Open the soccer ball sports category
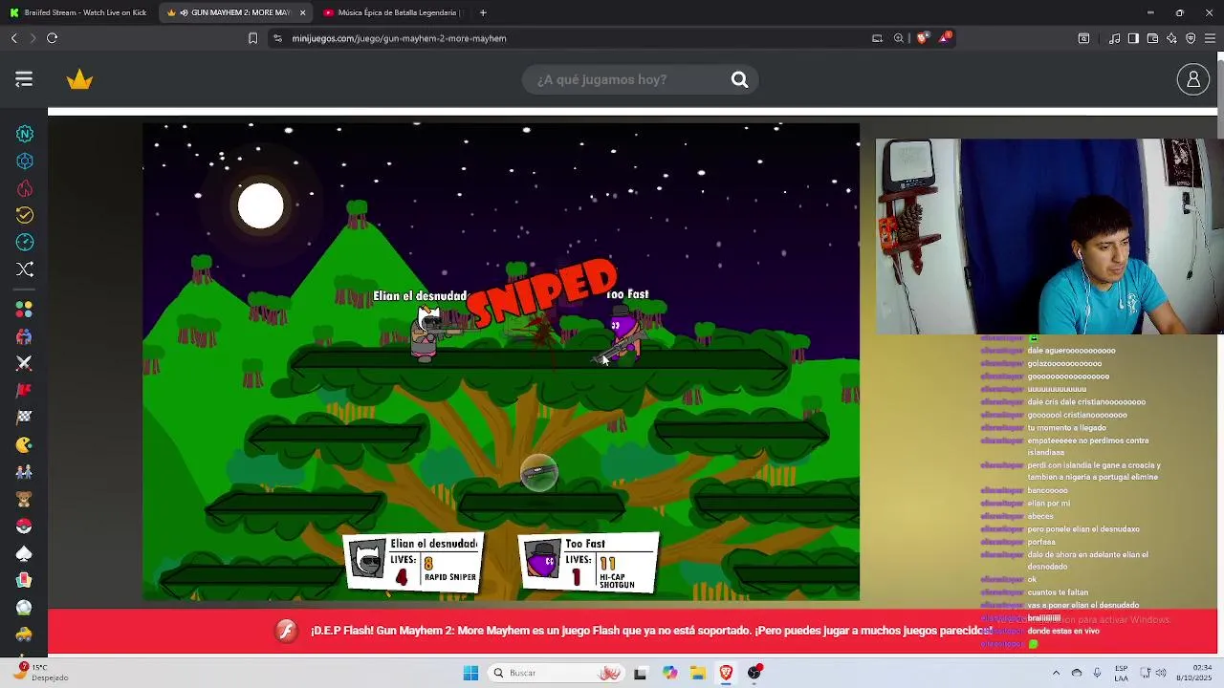1224x688 pixels. tap(24, 607)
